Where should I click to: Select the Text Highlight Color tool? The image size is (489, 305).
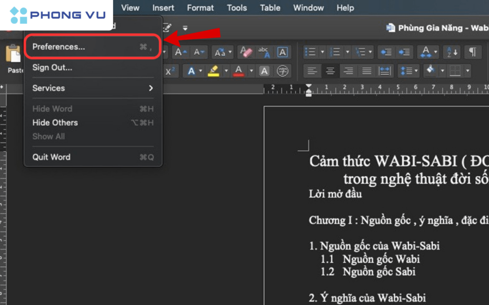click(213, 71)
